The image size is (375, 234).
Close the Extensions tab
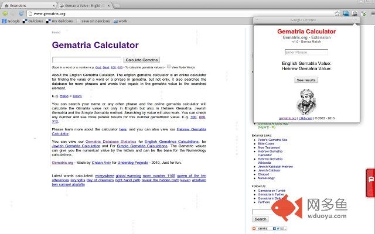53,5
